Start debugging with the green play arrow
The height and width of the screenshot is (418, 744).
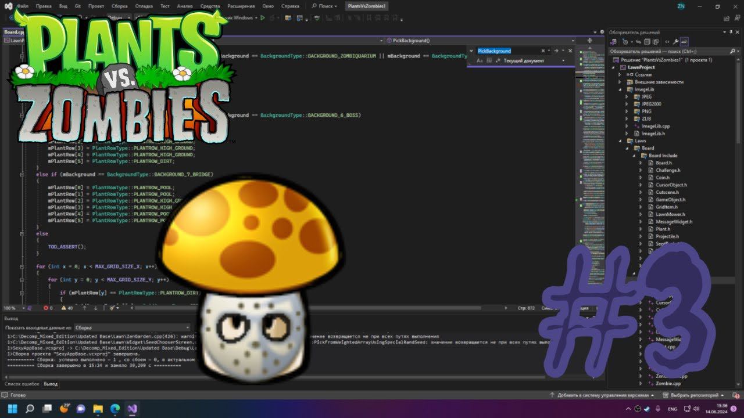(263, 17)
